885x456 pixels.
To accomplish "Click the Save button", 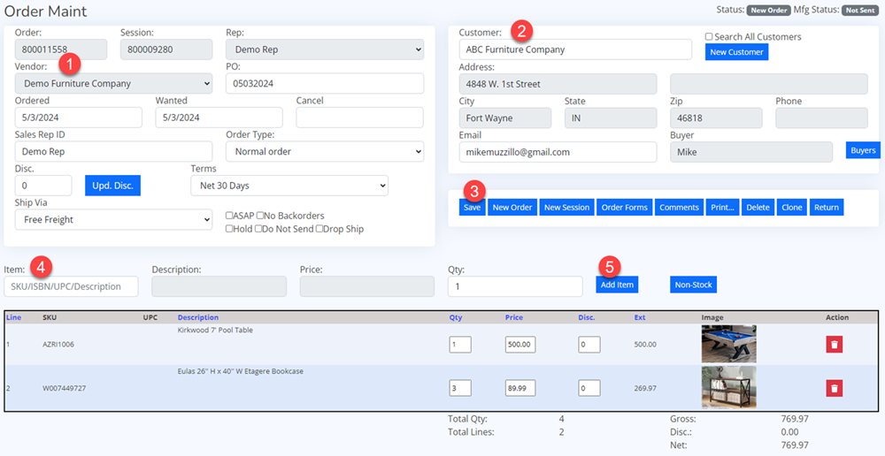I will click(472, 208).
